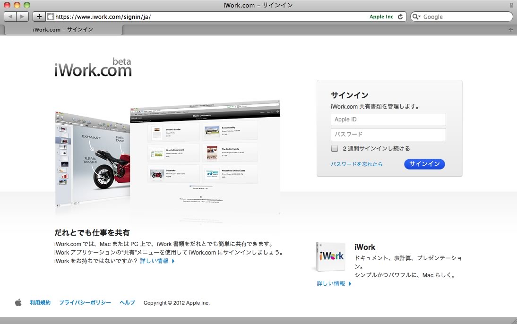
Task: Check the 2 週間サインインし続ける box
Action: [334, 148]
